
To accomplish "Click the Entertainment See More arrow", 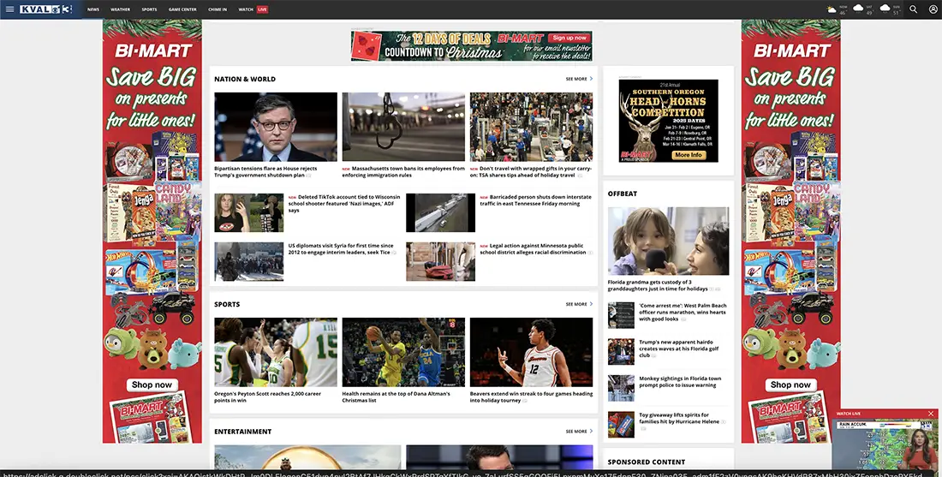I will point(591,432).
